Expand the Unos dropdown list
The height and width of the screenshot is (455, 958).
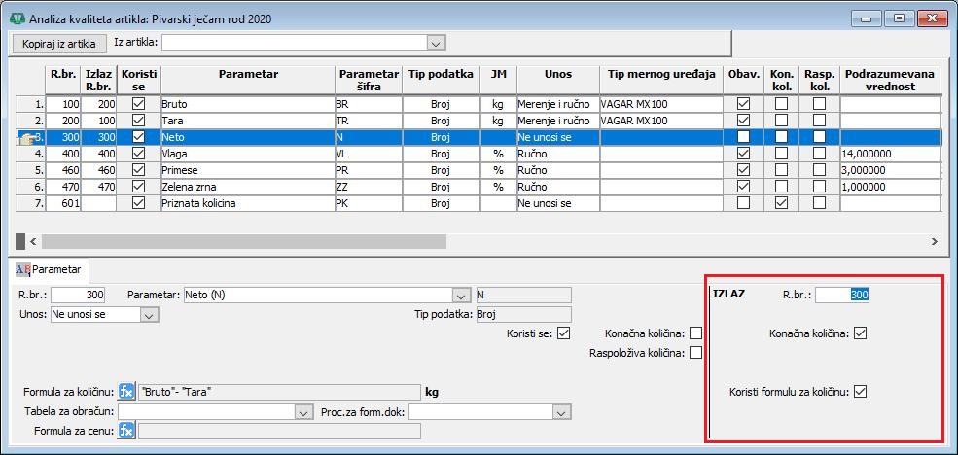point(149,315)
